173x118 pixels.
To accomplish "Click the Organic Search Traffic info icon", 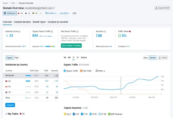I will [52, 32].
